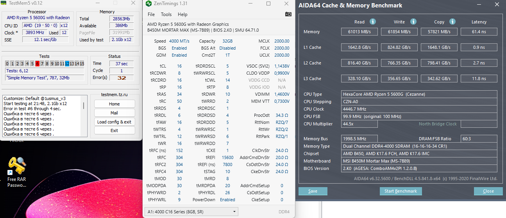Click the Memory Write value 61854 MB/s
The height and width of the screenshot is (218, 506).
[399, 32]
